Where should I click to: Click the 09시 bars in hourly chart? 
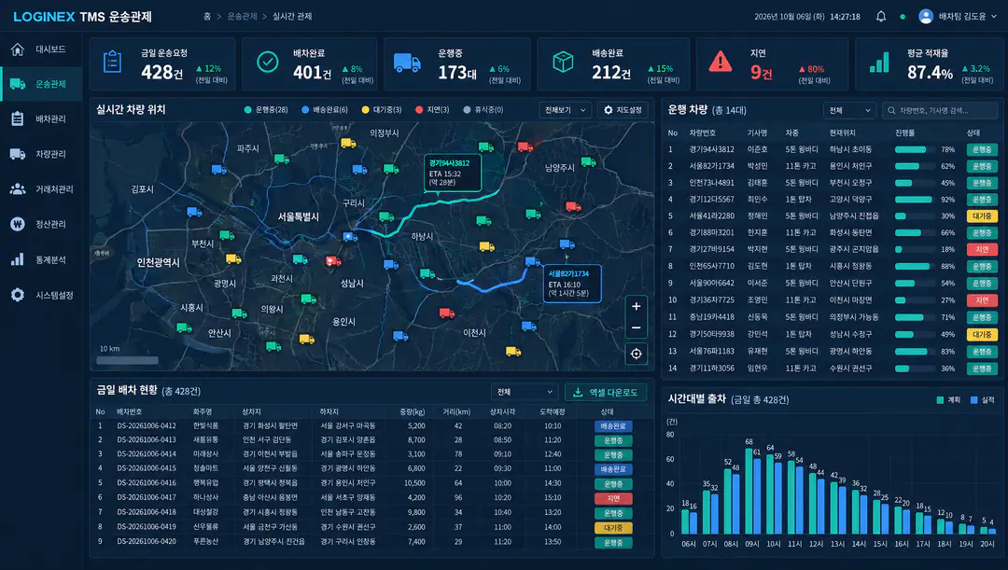point(752,492)
